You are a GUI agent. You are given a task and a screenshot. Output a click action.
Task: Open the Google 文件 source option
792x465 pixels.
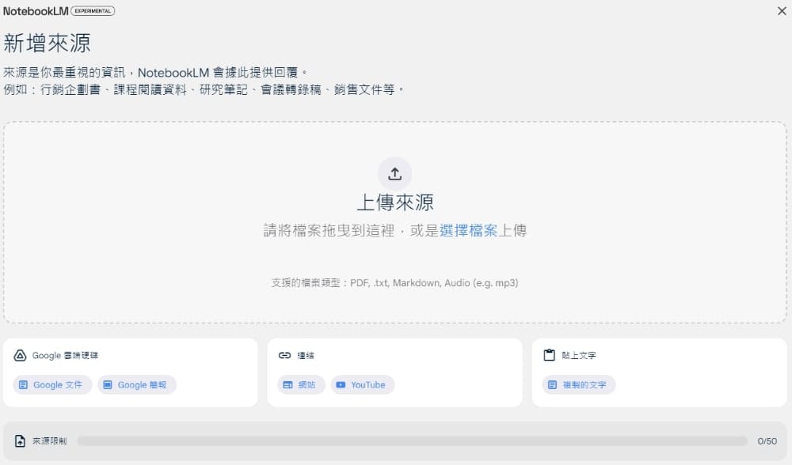(x=51, y=385)
